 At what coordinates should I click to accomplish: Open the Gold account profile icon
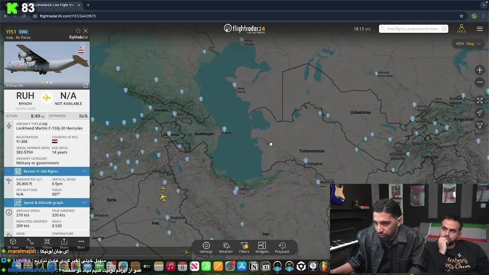(x=461, y=29)
